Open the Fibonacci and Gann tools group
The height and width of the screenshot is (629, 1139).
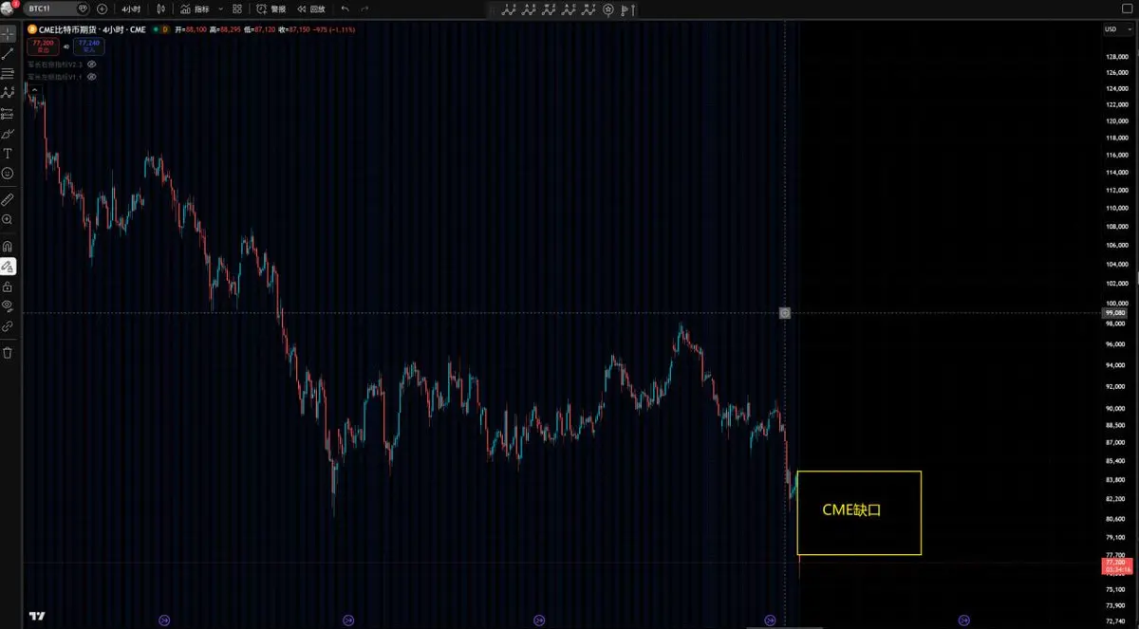[x=8, y=73]
